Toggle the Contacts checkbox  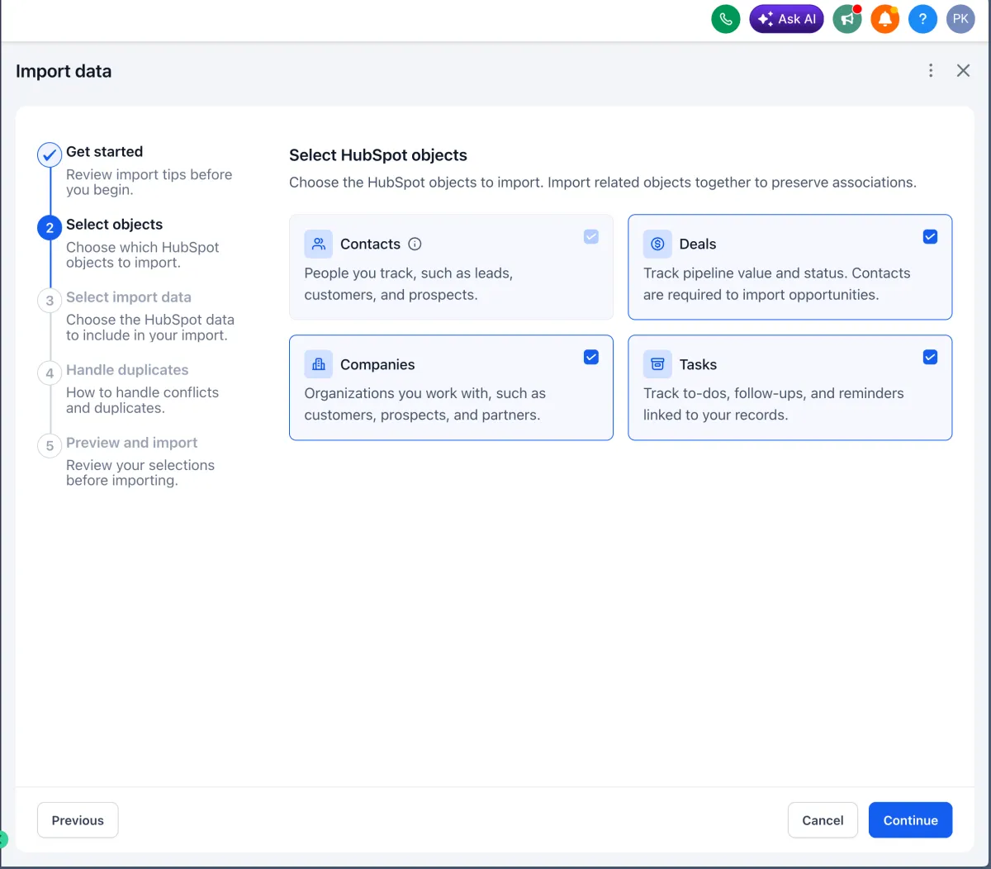click(x=591, y=237)
